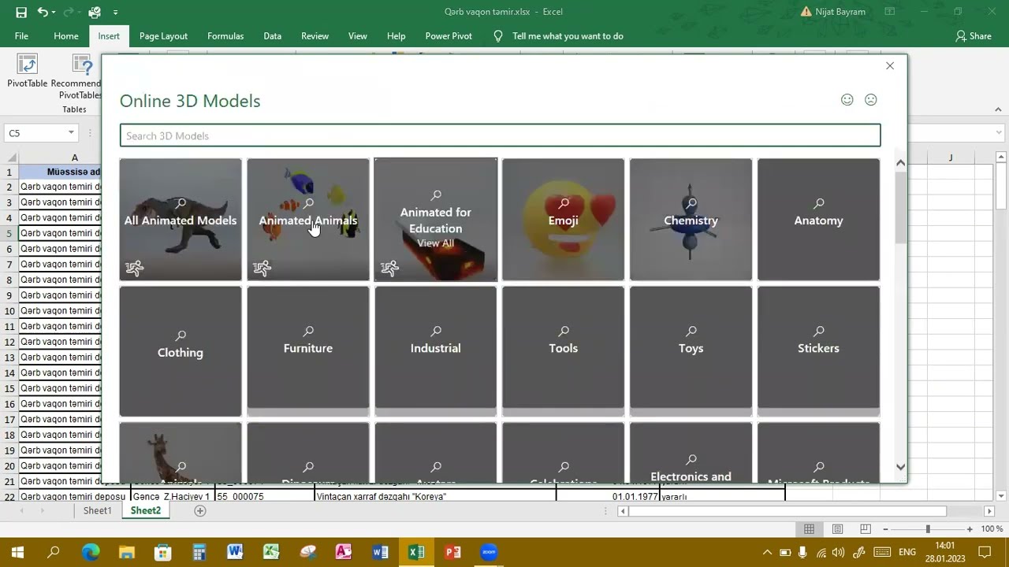The height and width of the screenshot is (567, 1009).
Task: Select column J header
Action: [950, 157]
